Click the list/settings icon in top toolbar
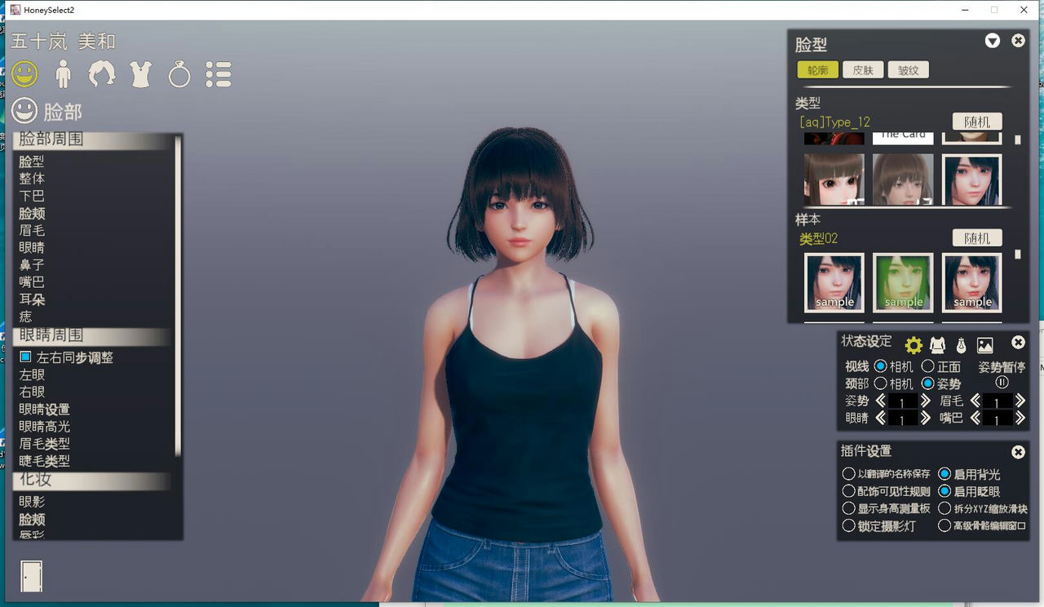The image size is (1044, 607). pos(218,74)
